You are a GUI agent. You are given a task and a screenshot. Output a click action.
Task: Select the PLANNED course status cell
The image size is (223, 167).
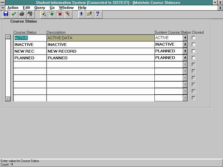click(x=30, y=58)
